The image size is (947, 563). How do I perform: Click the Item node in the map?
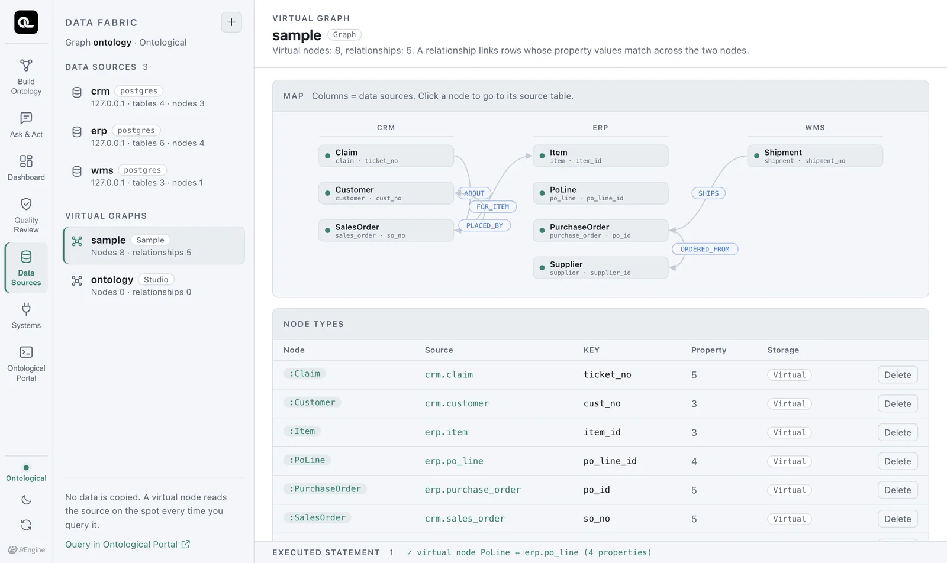click(600, 156)
